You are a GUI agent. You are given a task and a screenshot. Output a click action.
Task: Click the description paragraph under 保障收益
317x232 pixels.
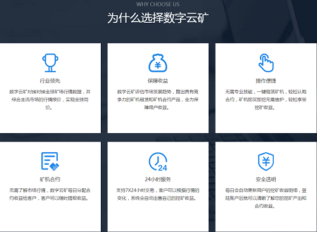coord(158,100)
